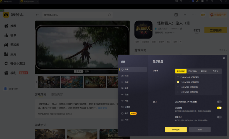Expand description via 查看更多 link
The image size is (229, 139).
click(102, 108)
